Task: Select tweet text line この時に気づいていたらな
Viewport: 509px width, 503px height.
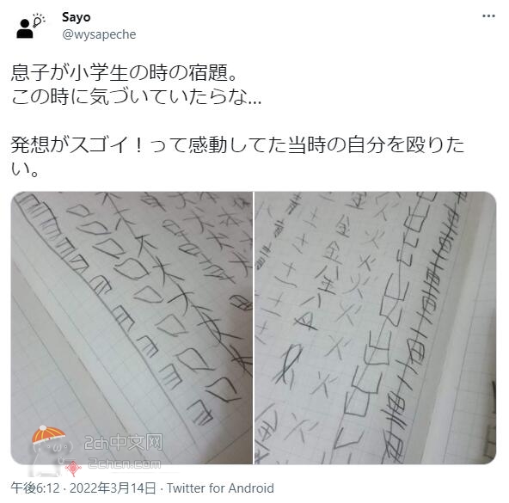Action: [x=137, y=96]
